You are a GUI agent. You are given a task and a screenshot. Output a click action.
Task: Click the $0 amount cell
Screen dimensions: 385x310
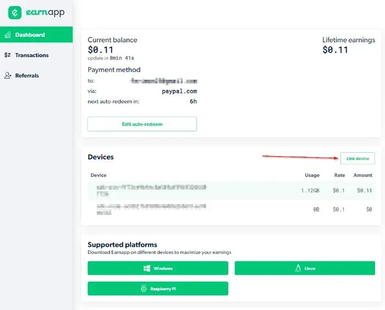tap(369, 209)
